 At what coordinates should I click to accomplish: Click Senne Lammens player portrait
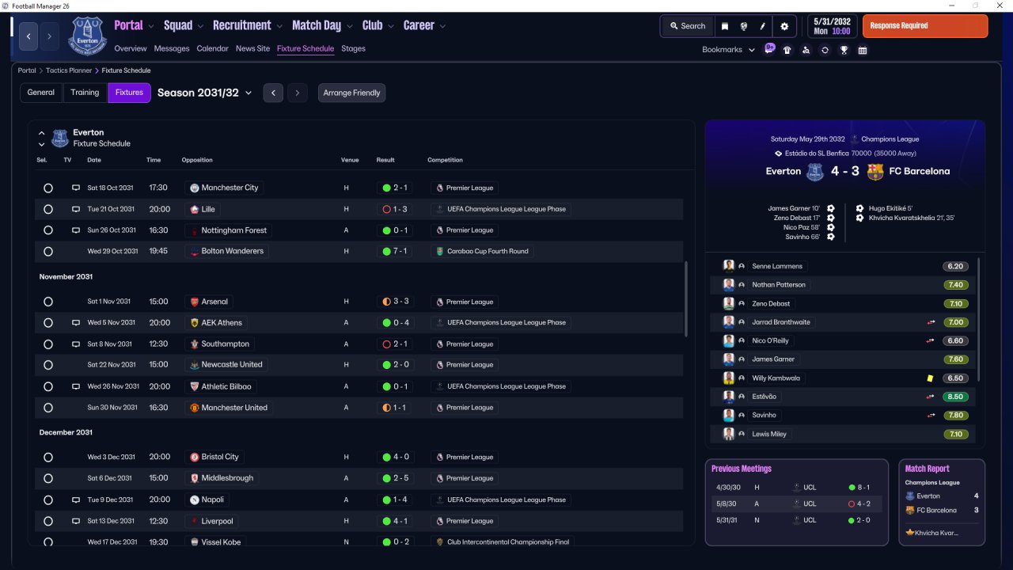point(729,266)
